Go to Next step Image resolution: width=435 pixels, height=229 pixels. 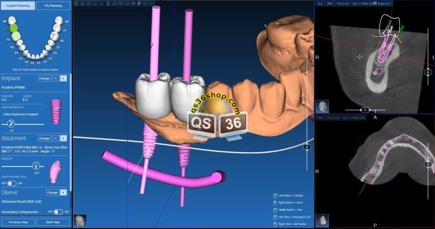coord(53,222)
